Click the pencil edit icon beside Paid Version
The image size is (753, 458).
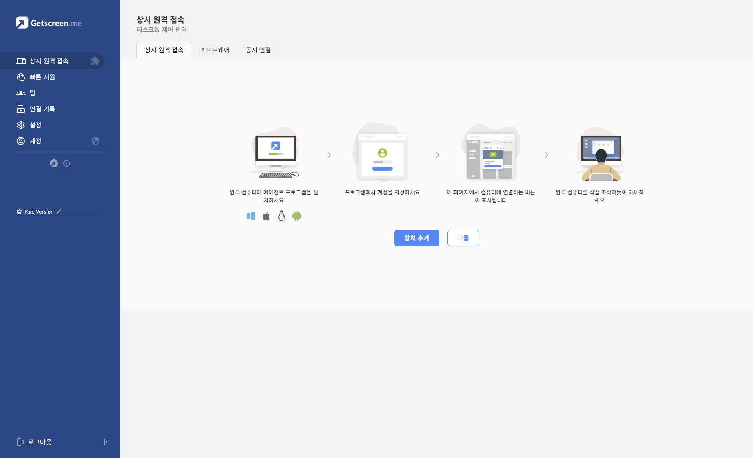point(59,212)
